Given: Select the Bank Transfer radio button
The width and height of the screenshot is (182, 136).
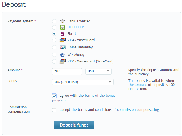Looking at the screenshot, I should pyautogui.click(x=54, y=21).
